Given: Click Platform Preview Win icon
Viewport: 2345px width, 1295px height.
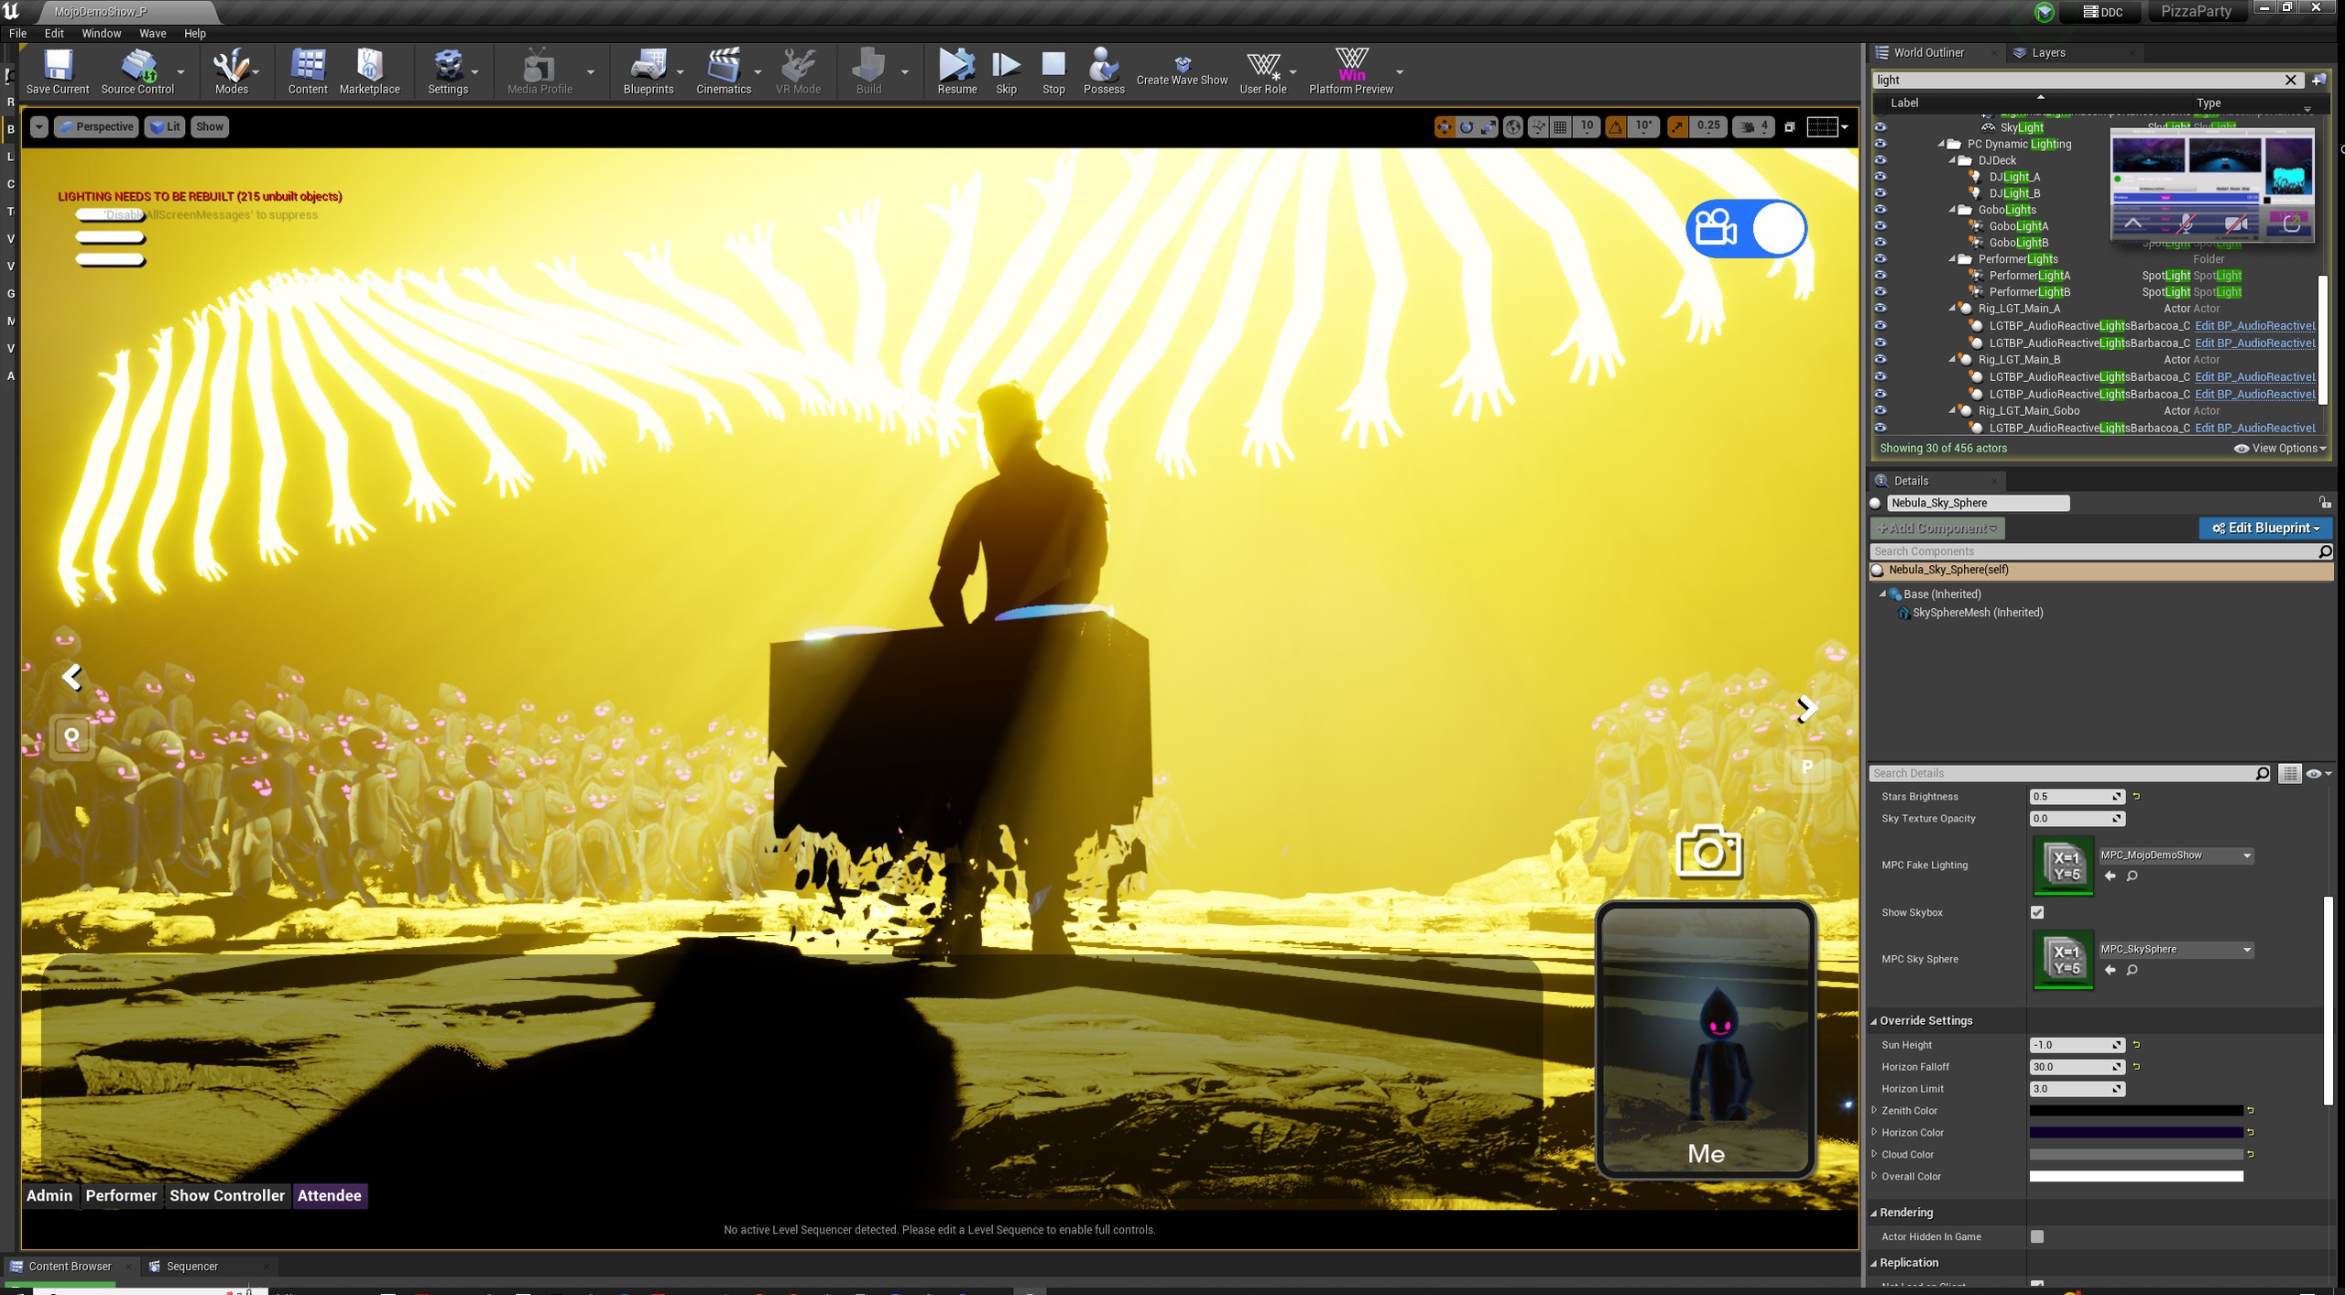Looking at the screenshot, I should [x=1351, y=71].
